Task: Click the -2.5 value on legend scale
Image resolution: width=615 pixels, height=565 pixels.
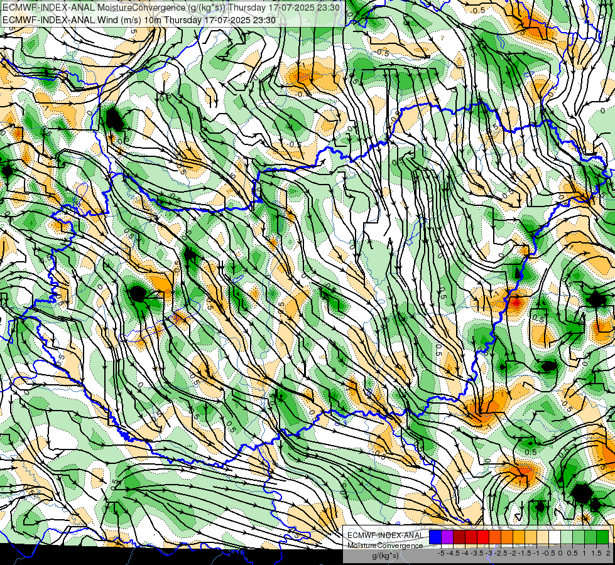Action: (501, 553)
